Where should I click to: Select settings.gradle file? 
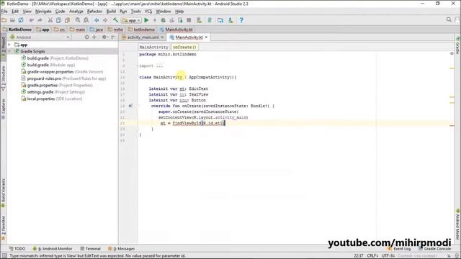click(53, 92)
